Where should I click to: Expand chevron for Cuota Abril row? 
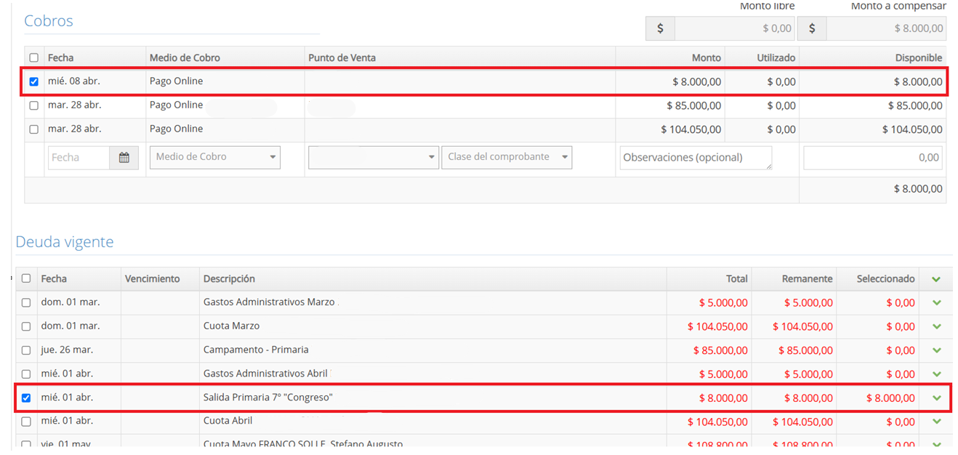[x=936, y=422]
